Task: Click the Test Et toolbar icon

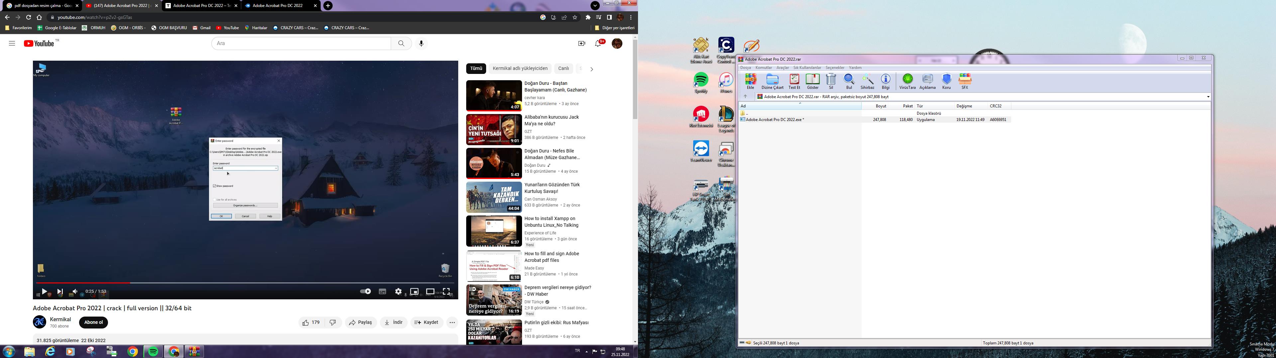Action: coord(794,81)
